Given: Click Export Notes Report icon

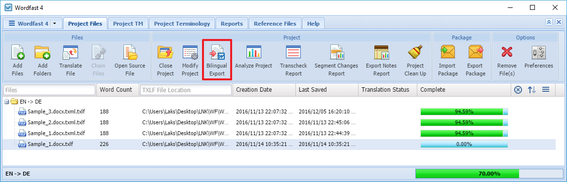Looking at the screenshot, I should [x=381, y=52].
